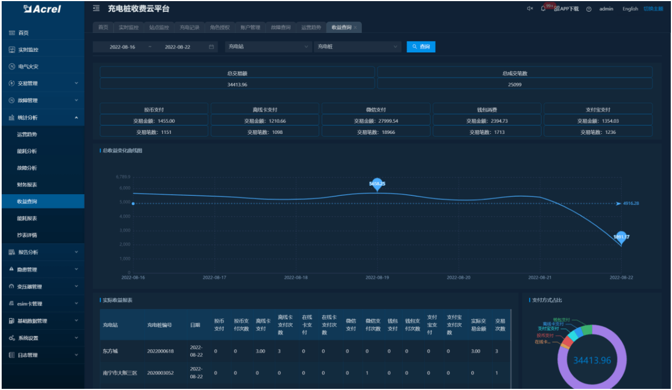Click the blue 查询 button
Viewport: 672px width, 390px height.
[421, 47]
